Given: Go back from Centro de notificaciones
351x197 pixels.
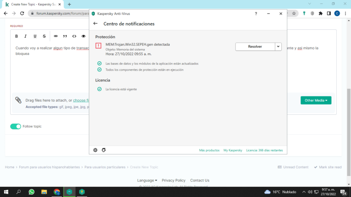Looking at the screenshot, I should click(95, 24).
